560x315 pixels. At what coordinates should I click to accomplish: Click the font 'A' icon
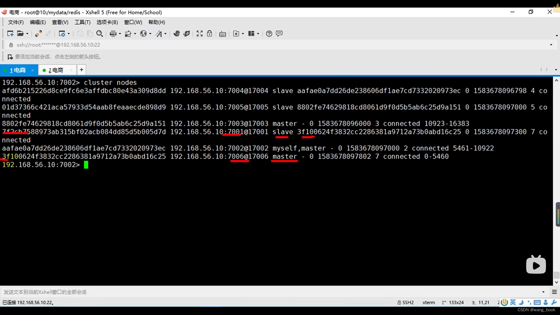tap(159, 34)
